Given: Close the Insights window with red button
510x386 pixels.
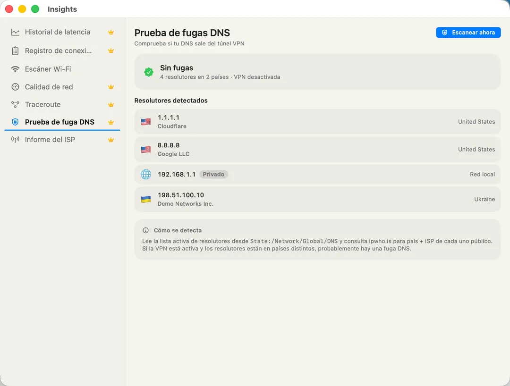Looking at the screenshot, I should coord(9,9).
